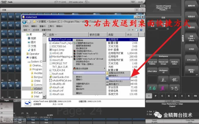199x124 pixels.
Task: Choose 打开(O) in the context menu
Action: tap(80, 40)
